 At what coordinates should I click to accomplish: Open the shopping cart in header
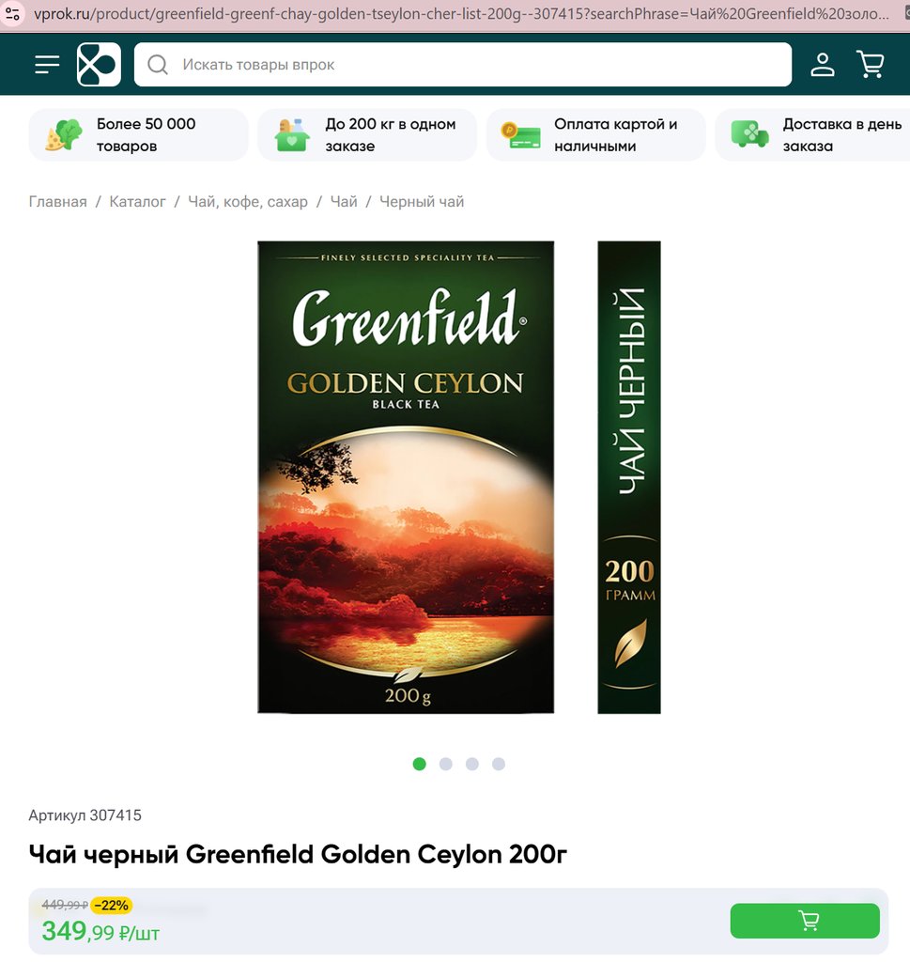(871, 65)
